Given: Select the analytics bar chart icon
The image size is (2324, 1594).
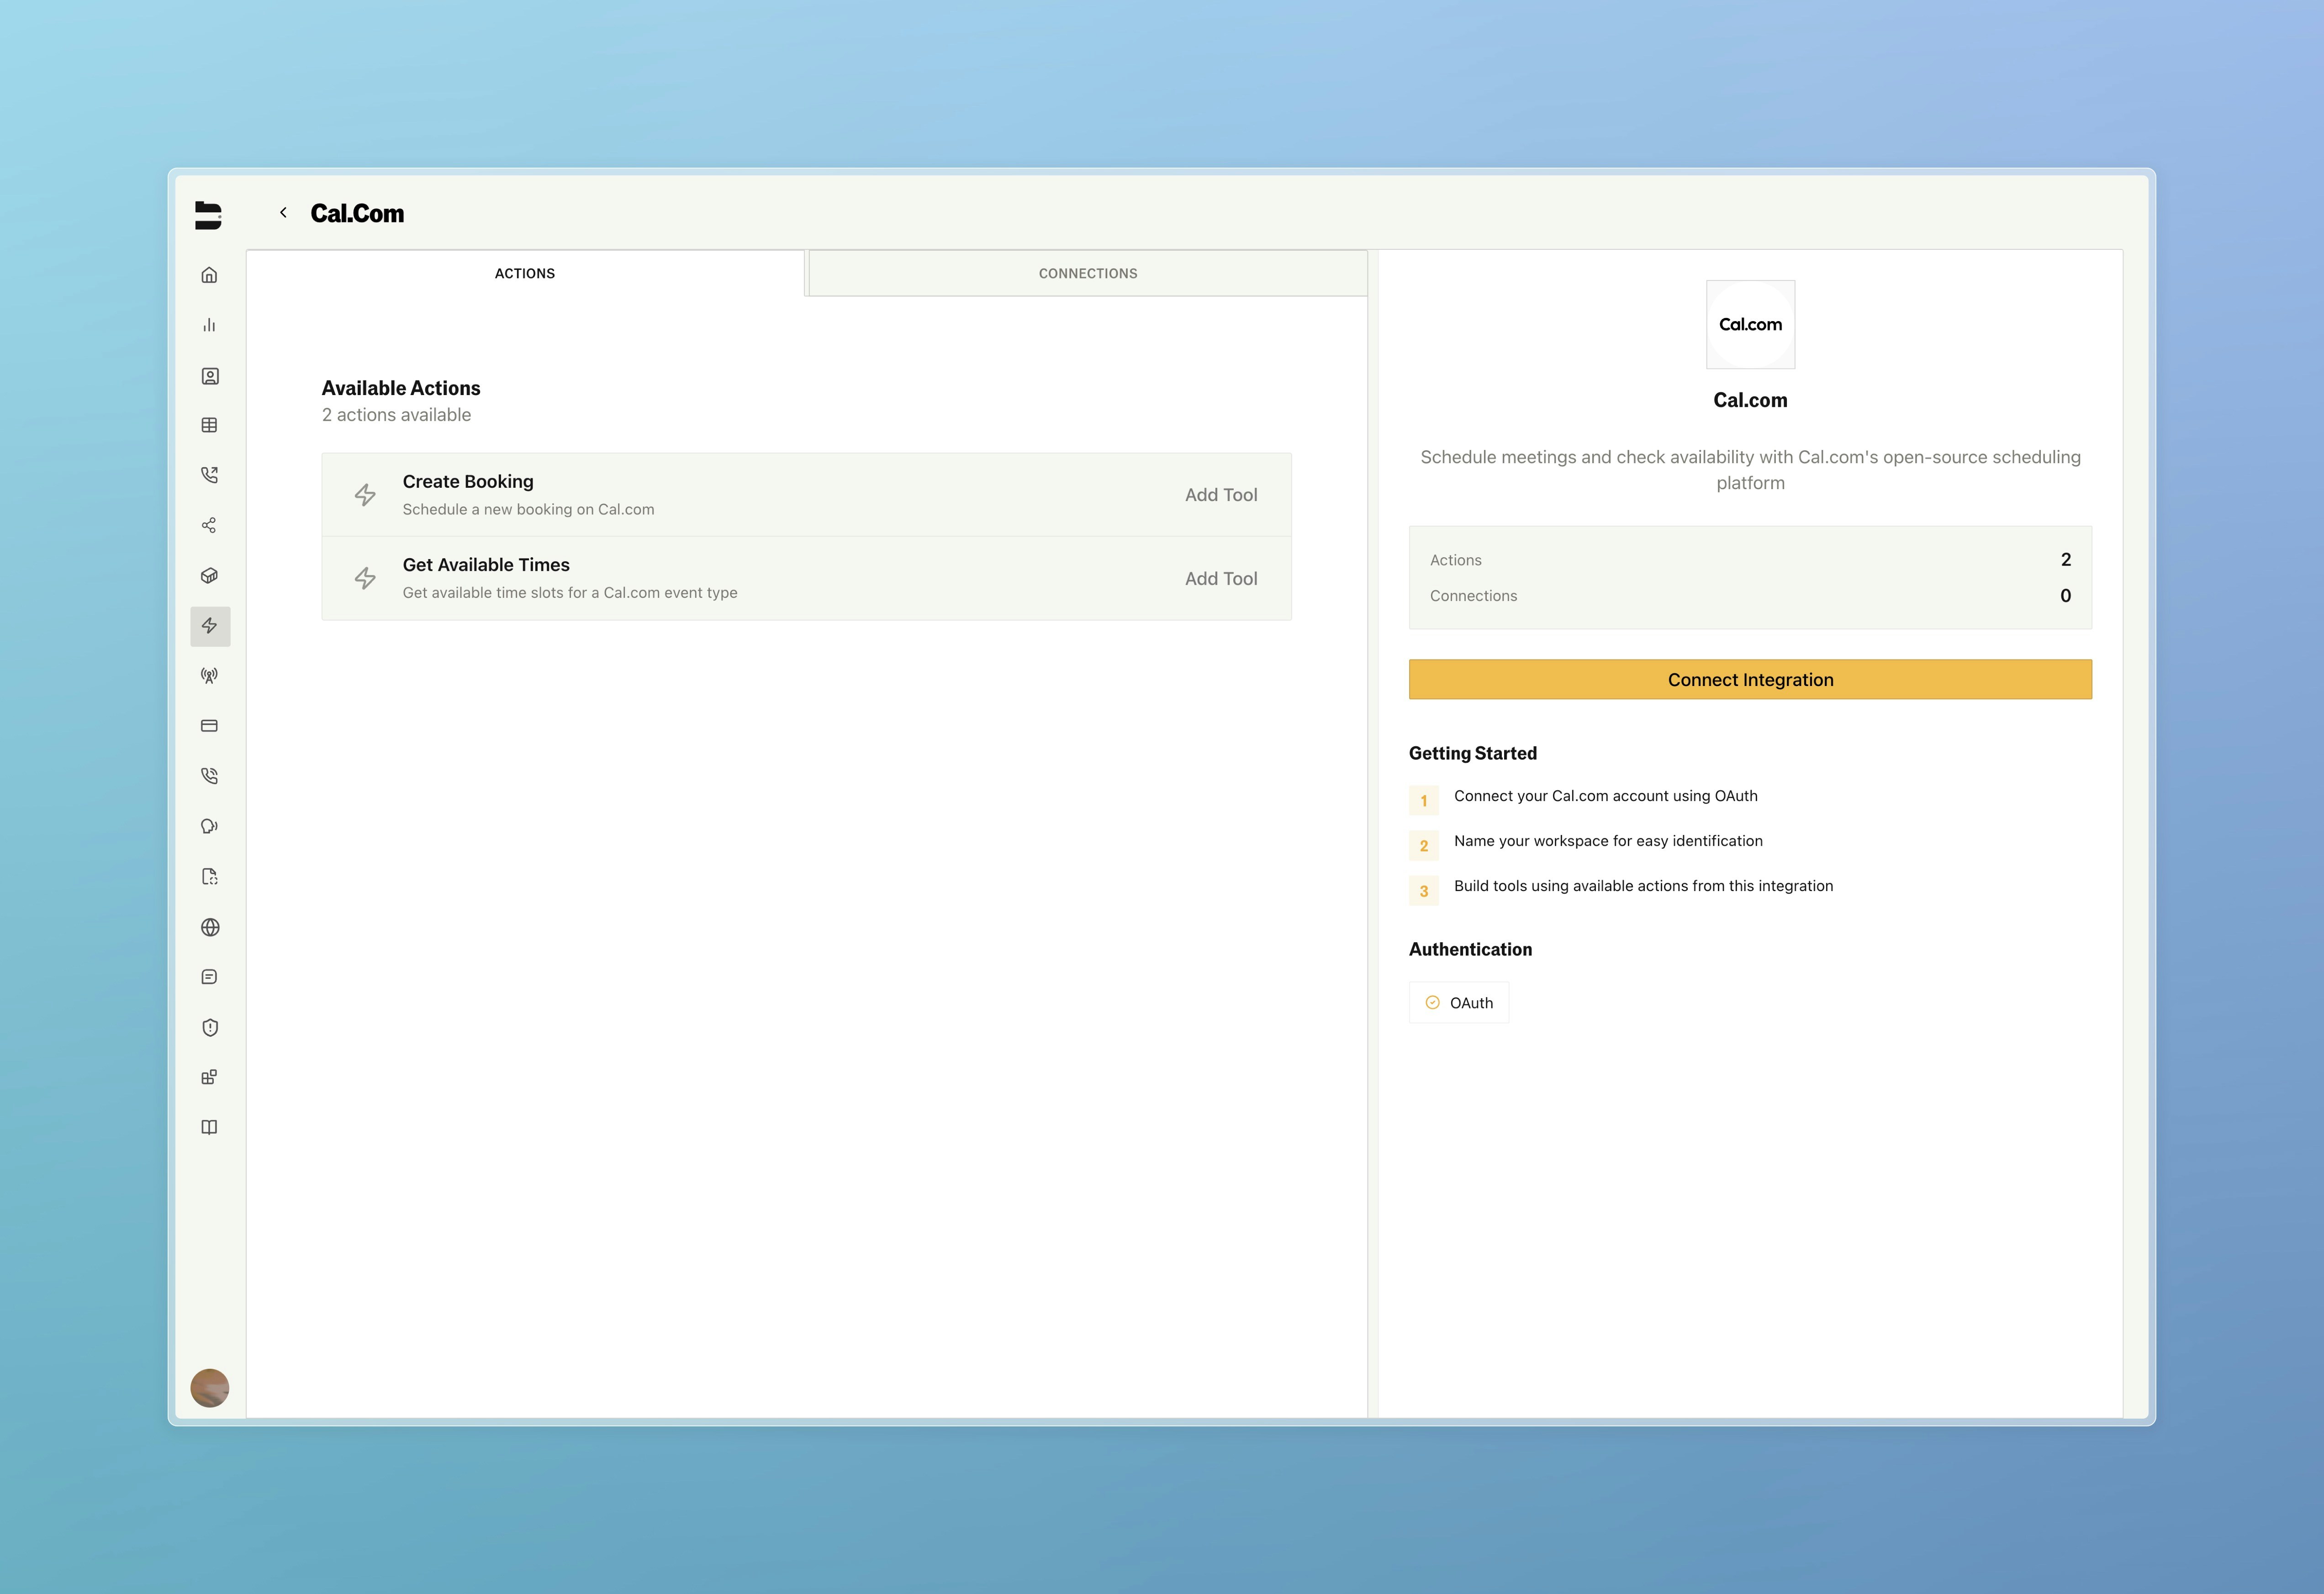Looking at the screenshot, I should click(x=210, y=325).
